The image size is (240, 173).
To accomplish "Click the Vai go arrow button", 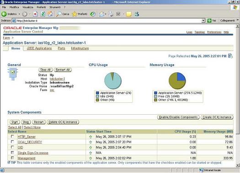I will click(x=209, y=20).
